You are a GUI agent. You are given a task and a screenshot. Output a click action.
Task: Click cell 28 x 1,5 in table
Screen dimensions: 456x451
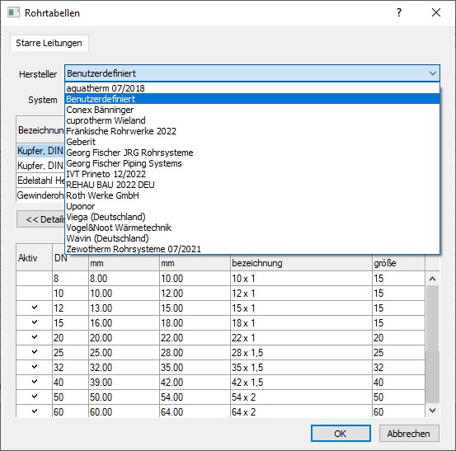pyautogui.click(x=301, y=352)
